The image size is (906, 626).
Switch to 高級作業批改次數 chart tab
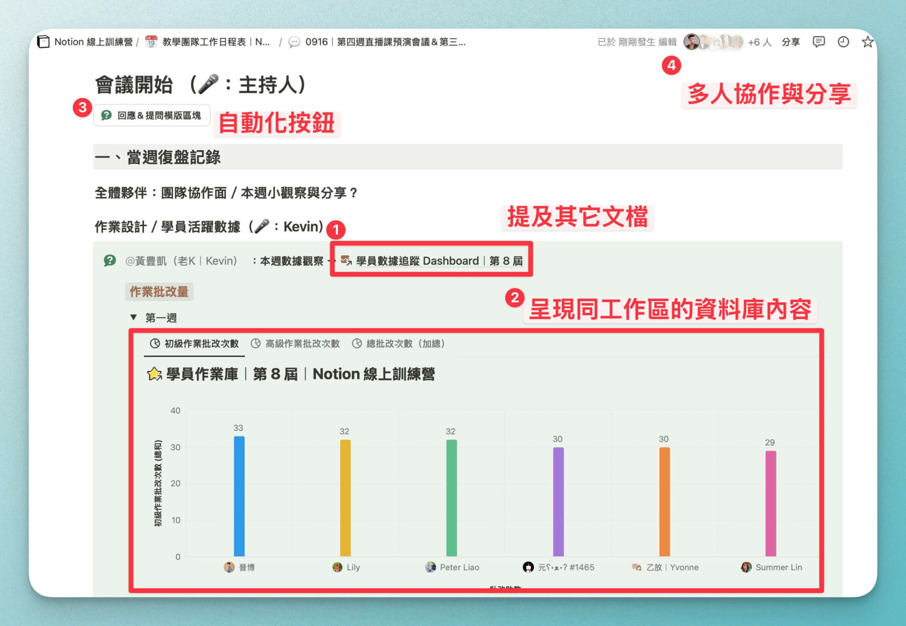[x=295, y=344]
